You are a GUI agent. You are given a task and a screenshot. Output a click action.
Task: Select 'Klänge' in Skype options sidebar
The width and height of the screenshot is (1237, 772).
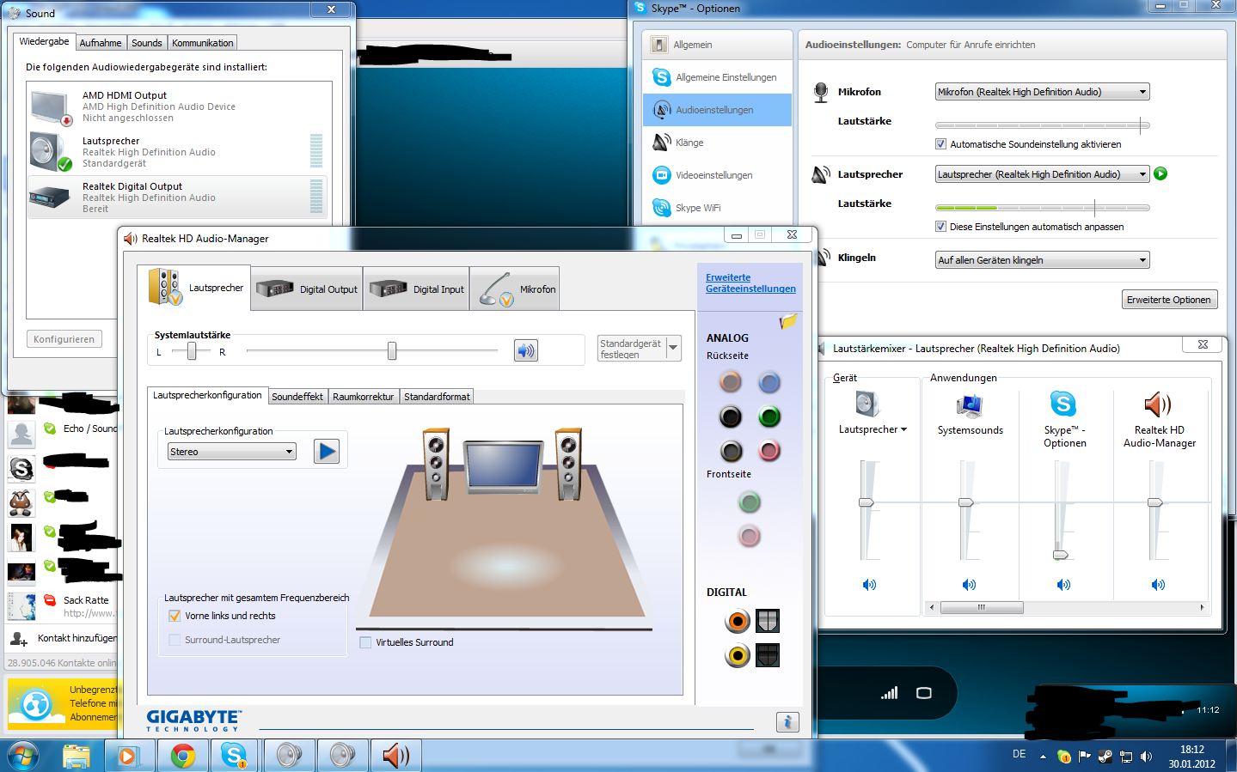pos(717,143)
